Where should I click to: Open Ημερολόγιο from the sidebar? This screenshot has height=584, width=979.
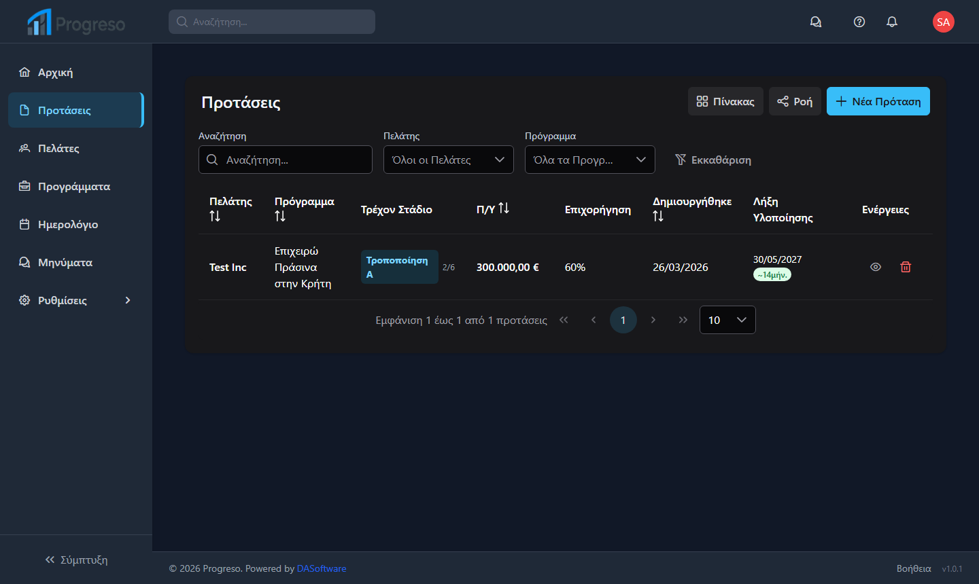point(68,224)
